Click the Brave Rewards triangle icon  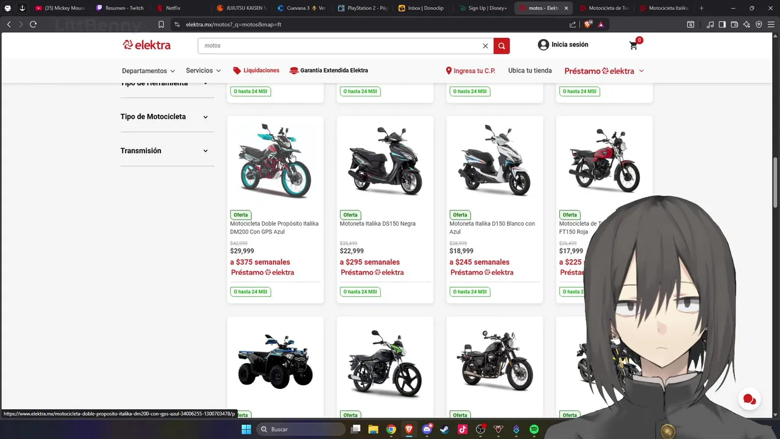[601, 24]
